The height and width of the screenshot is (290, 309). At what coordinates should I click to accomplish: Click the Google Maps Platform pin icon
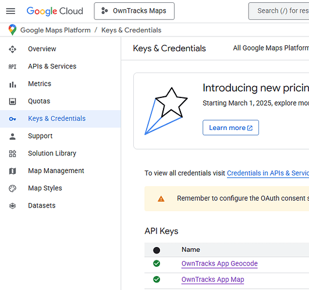[12, 30]
